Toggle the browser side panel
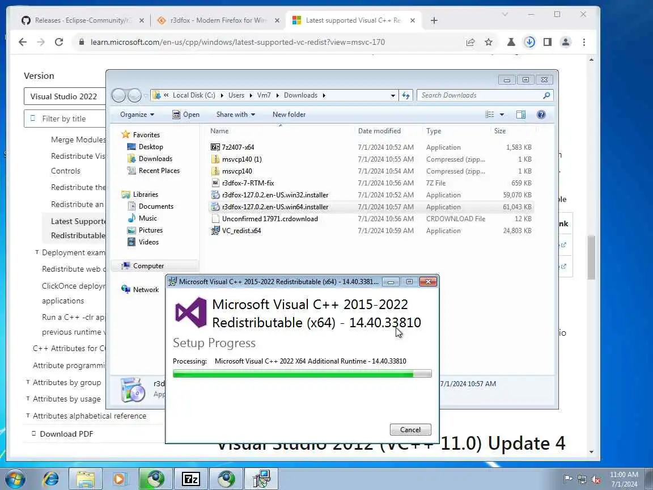Screen dimensions: 653x490 pos(547,42)
